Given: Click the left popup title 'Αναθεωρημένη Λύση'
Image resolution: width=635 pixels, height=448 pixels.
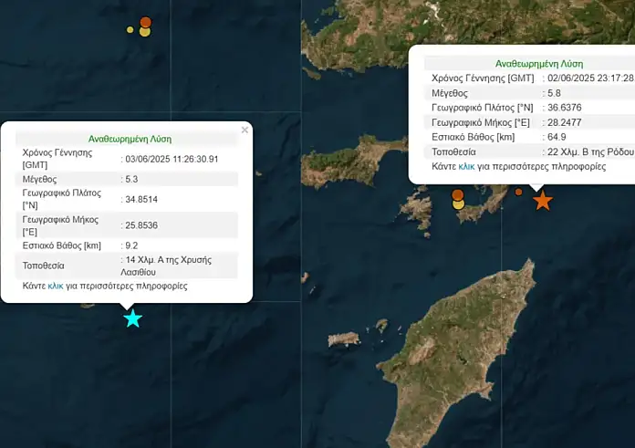Looking at the screenshot, I should (130, 139).
